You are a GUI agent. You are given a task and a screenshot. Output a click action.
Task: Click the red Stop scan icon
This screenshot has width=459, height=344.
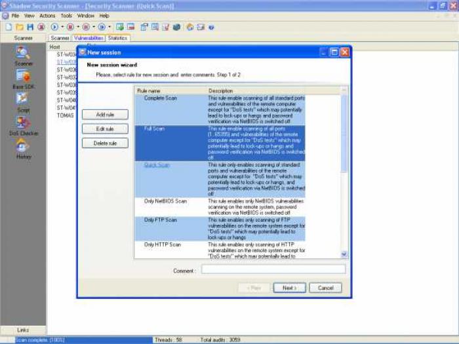coord(70,28)
